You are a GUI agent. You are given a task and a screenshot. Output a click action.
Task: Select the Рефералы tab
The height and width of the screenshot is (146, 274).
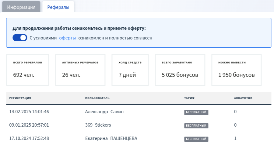tap(58, 7)
